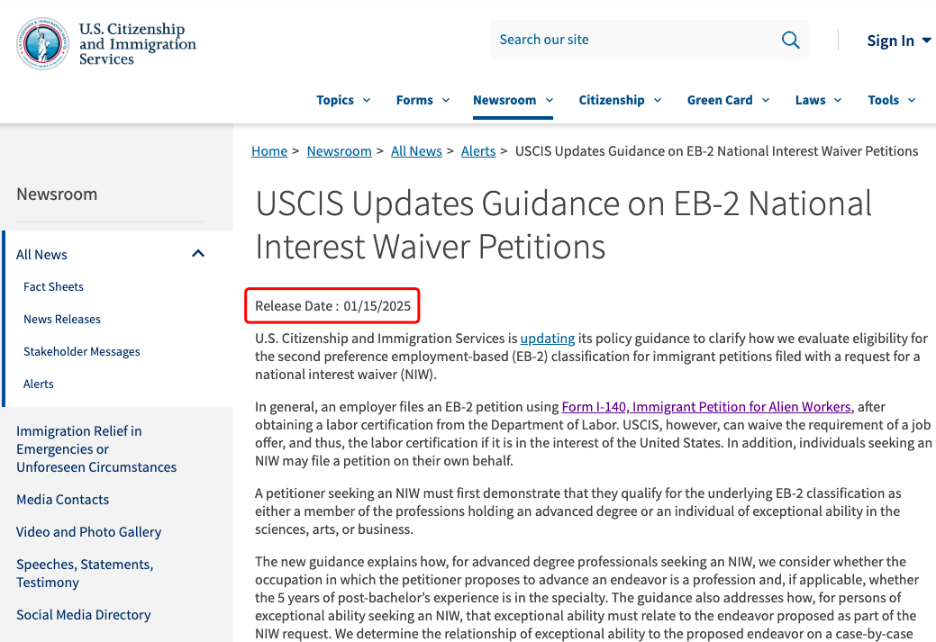The width and height of the screenshot is (936, 642).
Task: Open Speeches, Statements, Testimony link
Action: coord(85,574)
